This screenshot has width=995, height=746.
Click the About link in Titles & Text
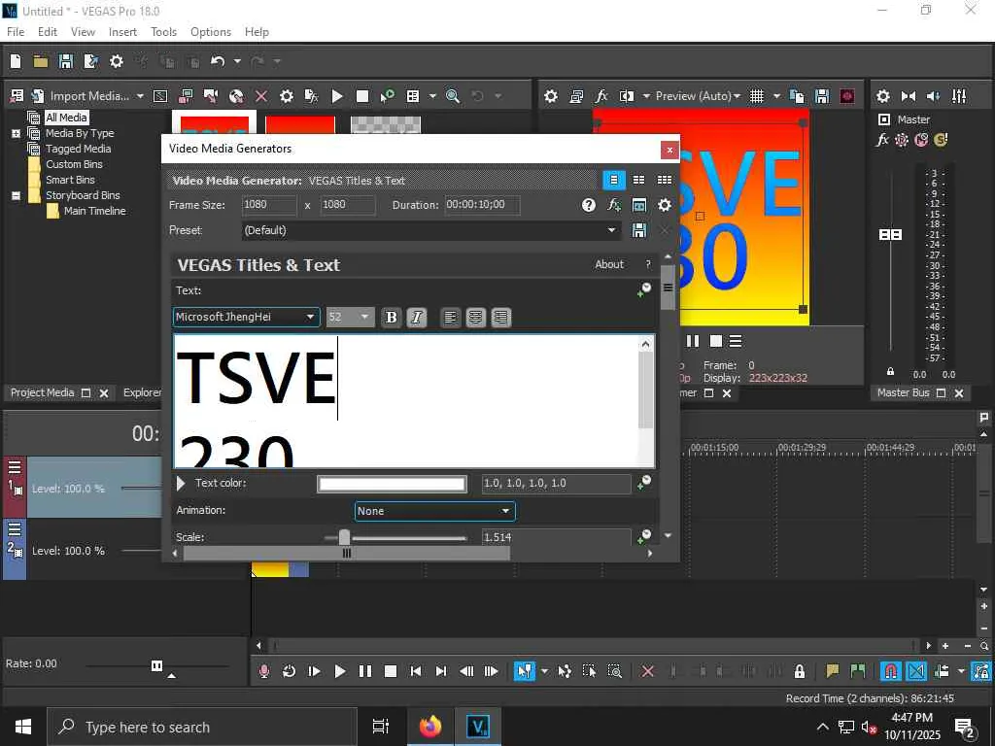coord(609,264)
